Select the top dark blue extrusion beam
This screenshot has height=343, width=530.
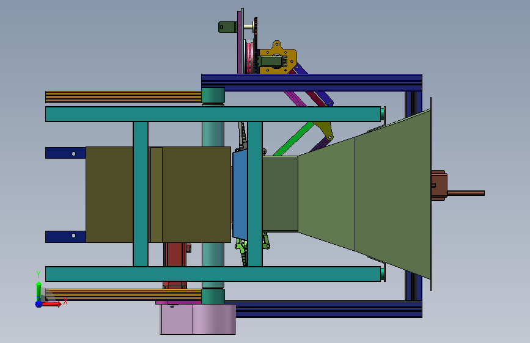312,83
